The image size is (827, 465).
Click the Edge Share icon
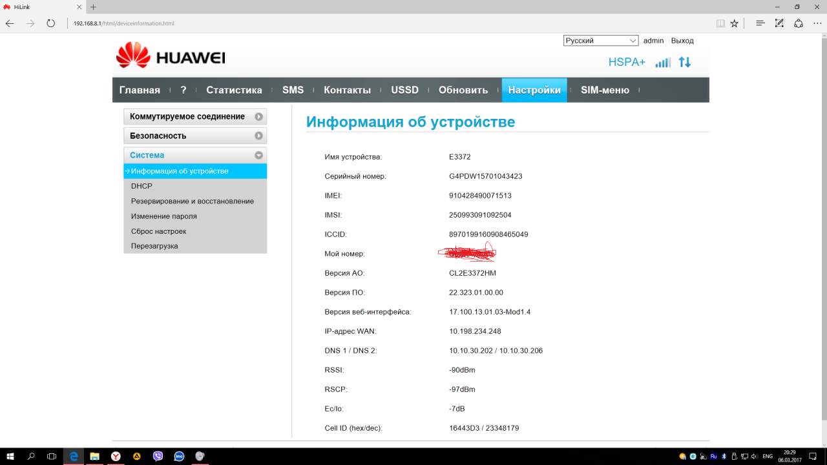[799, 23]
